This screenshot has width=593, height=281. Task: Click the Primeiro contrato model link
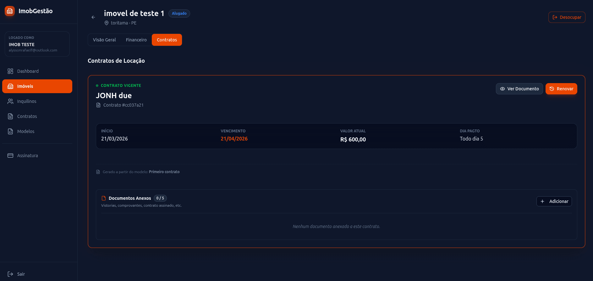tap(164, 172)
